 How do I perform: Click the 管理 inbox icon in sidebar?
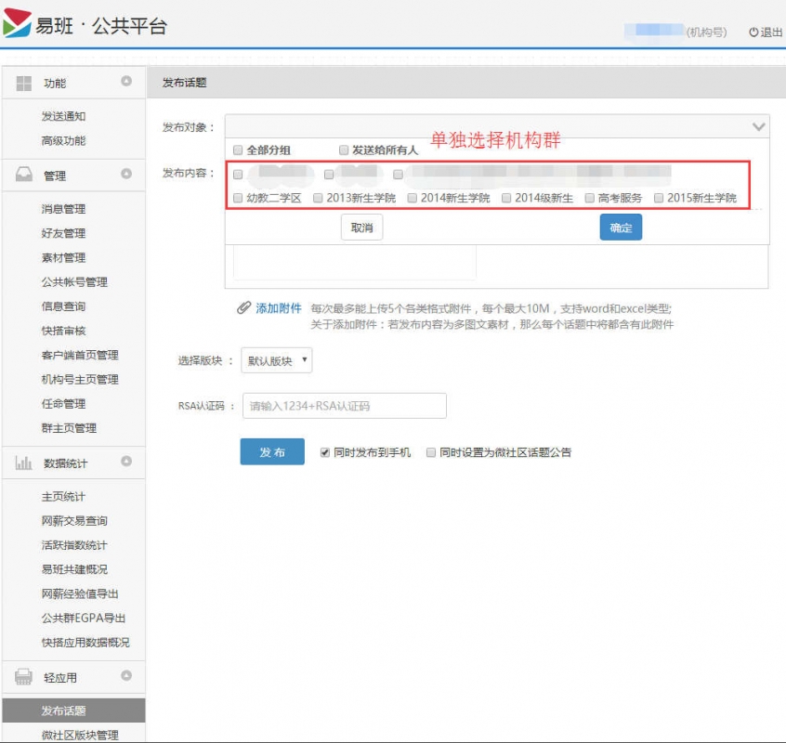coord(24,176)
